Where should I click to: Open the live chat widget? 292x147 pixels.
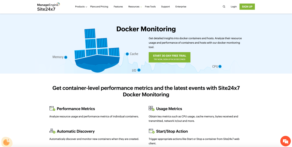point(285,141)
